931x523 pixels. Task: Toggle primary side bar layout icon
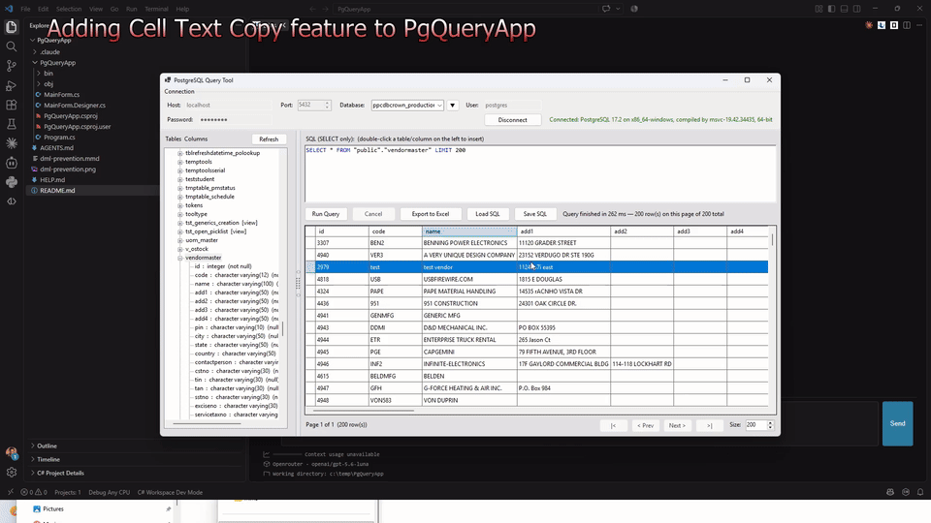pos(831,9)
